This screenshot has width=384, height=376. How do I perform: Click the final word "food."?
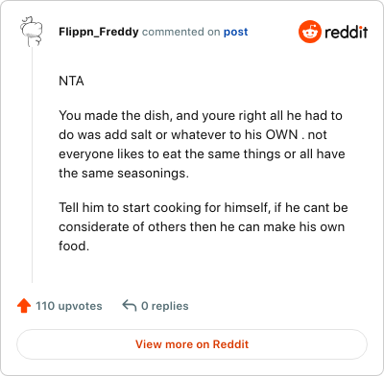(74, 246)
